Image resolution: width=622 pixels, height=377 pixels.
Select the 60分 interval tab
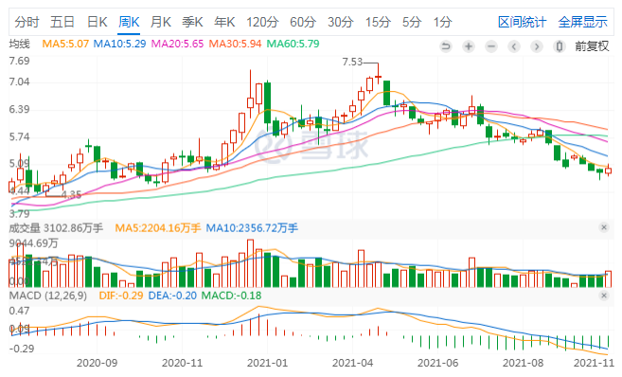[303, 22]
